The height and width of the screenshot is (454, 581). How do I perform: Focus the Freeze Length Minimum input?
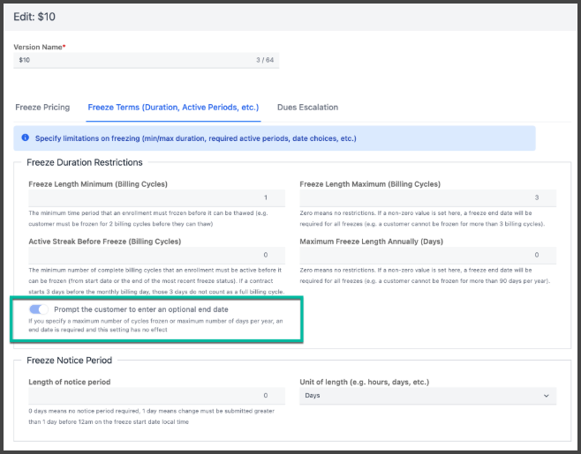tap(152, 198)
